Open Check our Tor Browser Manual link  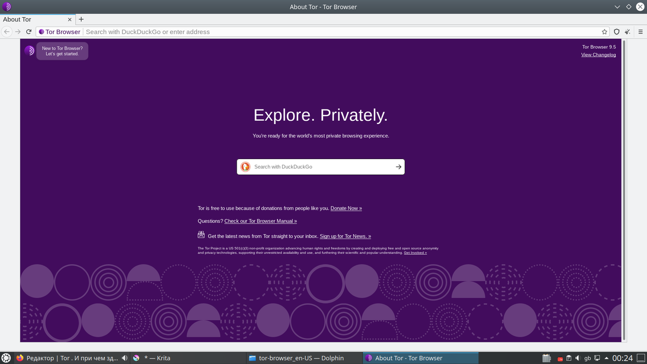260,221
